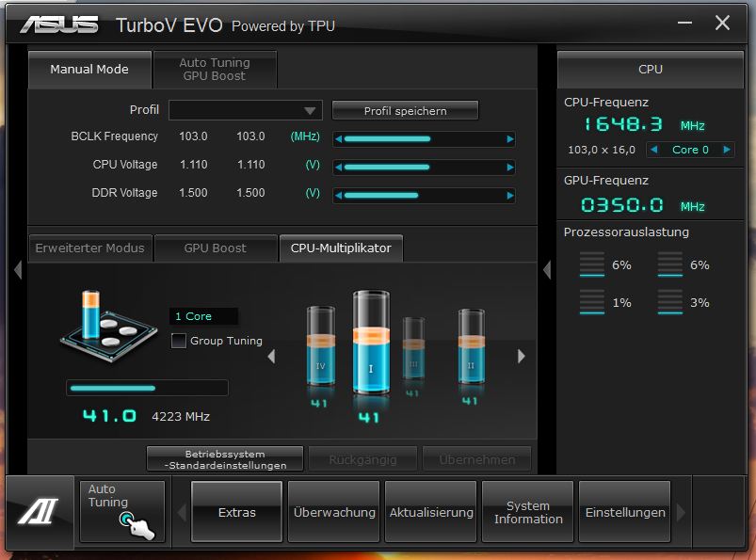
Task: Page bottom menu left before Extras
Action: click(182, 512)
